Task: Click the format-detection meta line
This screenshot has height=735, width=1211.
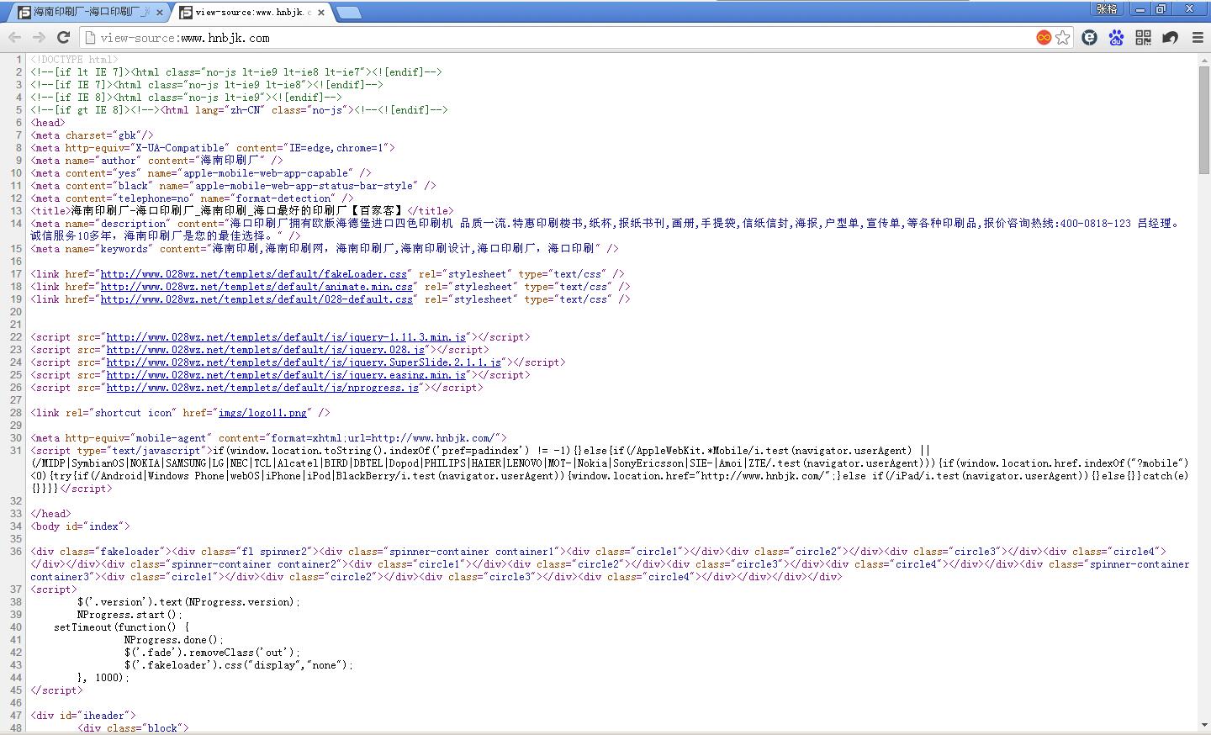Action: pos(193,198)
